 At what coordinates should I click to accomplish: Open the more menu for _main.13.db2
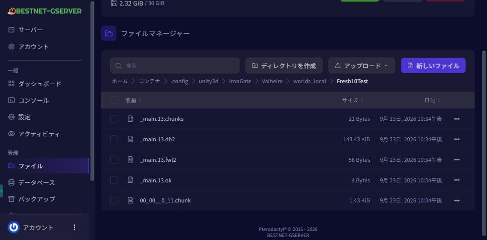456,139
